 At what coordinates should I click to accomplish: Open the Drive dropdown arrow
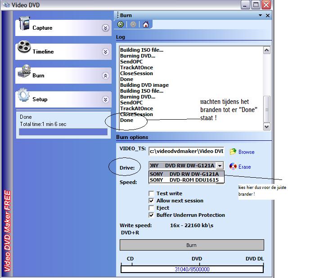219,166
